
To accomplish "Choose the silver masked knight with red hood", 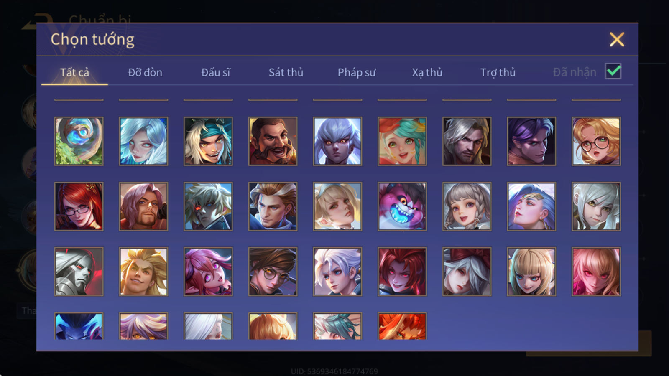I will click(79, 272).
